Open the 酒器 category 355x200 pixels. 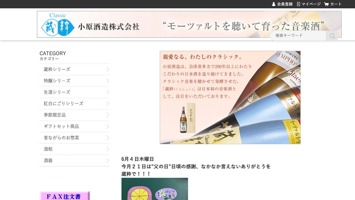click(x=74, y=161)
